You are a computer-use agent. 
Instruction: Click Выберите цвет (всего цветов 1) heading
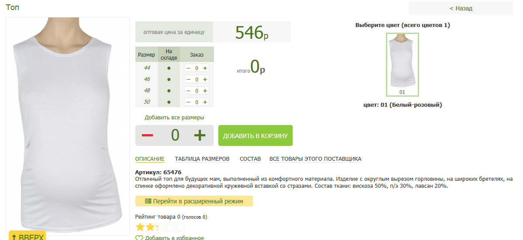click(x=403, y=25)
